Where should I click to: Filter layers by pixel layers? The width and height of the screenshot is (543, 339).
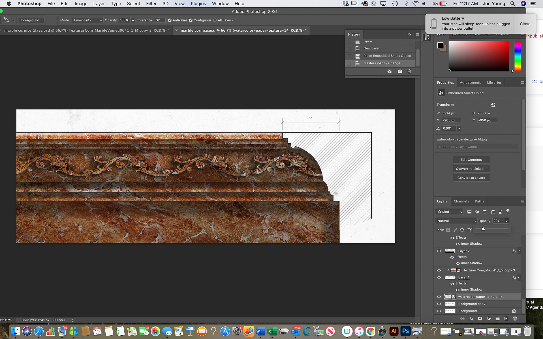click(469, 212)
